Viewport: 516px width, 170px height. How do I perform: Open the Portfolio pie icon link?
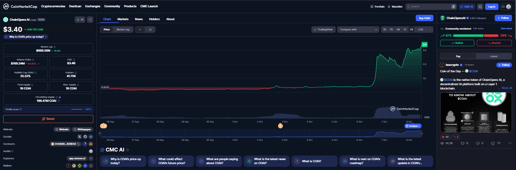(x=377, y=7)
